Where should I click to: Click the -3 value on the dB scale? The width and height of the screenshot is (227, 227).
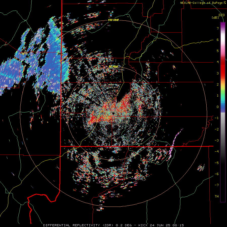(x=217, y=140)
